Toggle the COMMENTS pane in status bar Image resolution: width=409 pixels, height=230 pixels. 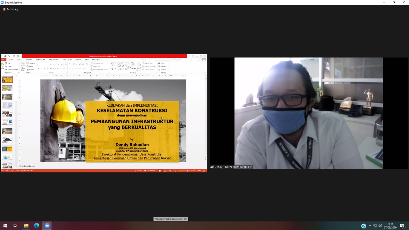150,171
